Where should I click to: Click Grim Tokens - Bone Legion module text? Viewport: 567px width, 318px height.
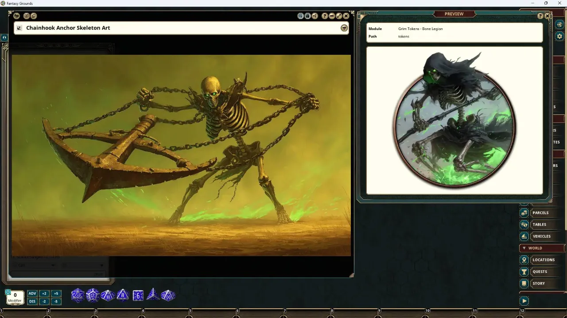tap(420, 29)
